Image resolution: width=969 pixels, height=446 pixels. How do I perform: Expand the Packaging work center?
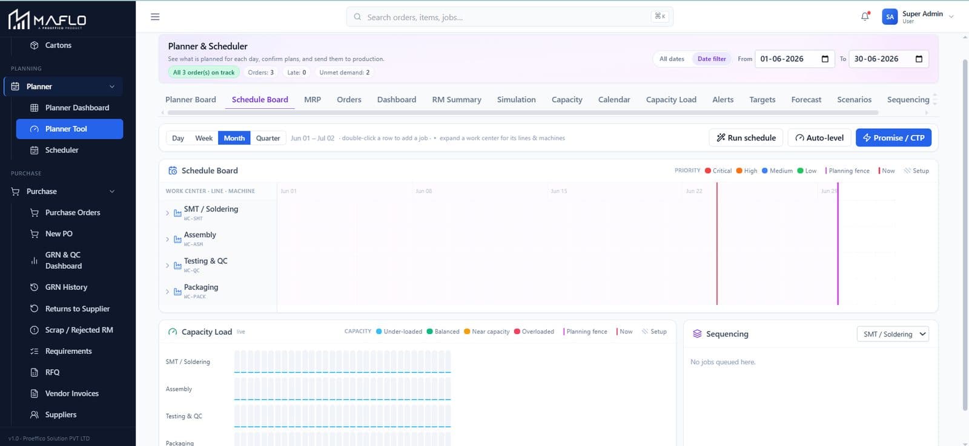coord(168,292)
